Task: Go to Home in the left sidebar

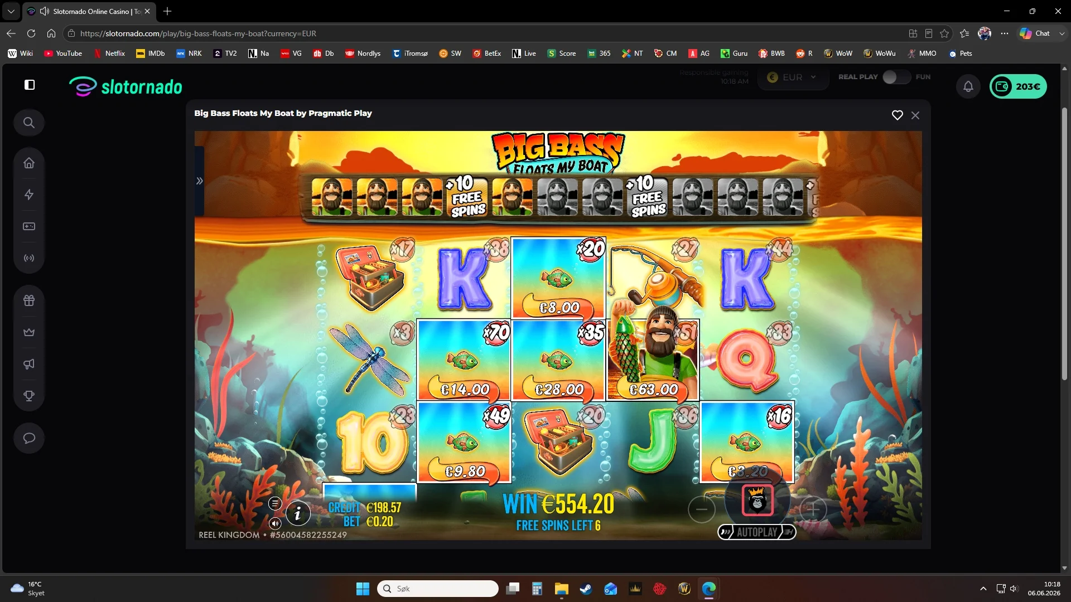Action: (29, 163)
